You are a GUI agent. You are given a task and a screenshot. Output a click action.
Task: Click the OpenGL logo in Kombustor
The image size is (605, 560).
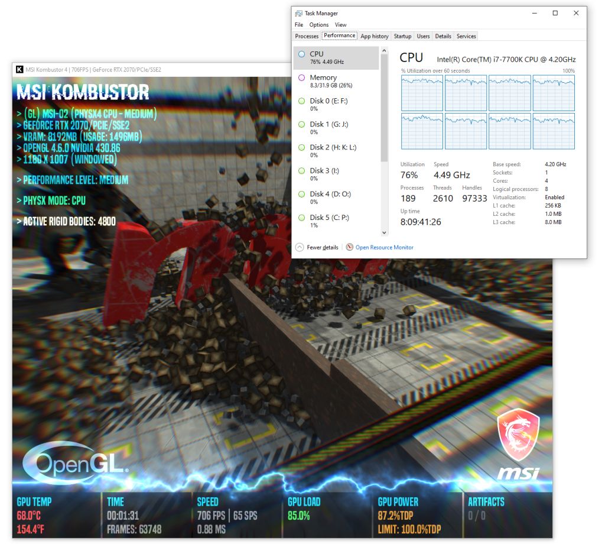pyautogui.click(x=76, y=463)
